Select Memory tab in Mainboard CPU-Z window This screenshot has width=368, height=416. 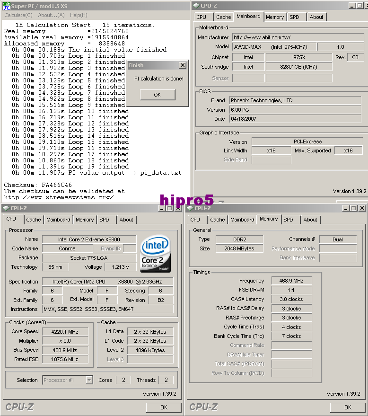275,17
